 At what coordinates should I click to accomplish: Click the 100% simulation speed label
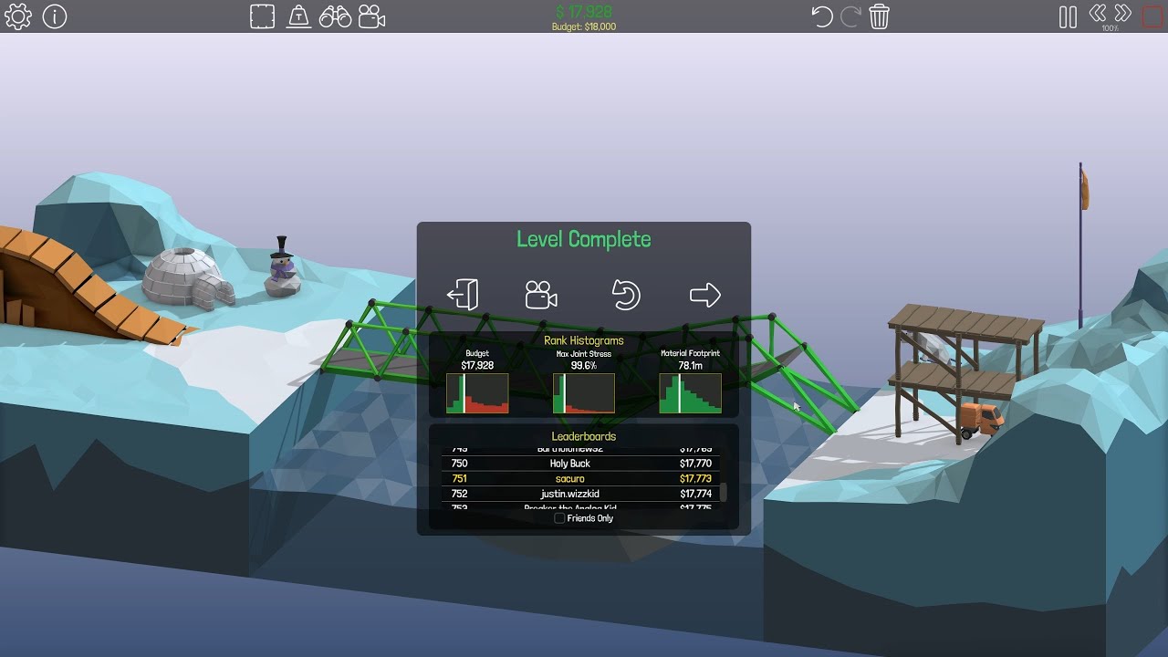[x=1110, y=28]
